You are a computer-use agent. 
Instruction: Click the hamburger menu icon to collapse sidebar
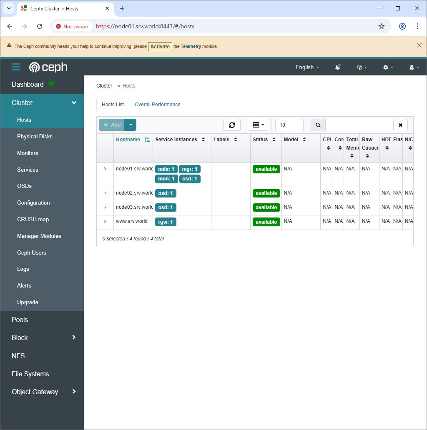[16, 67]
